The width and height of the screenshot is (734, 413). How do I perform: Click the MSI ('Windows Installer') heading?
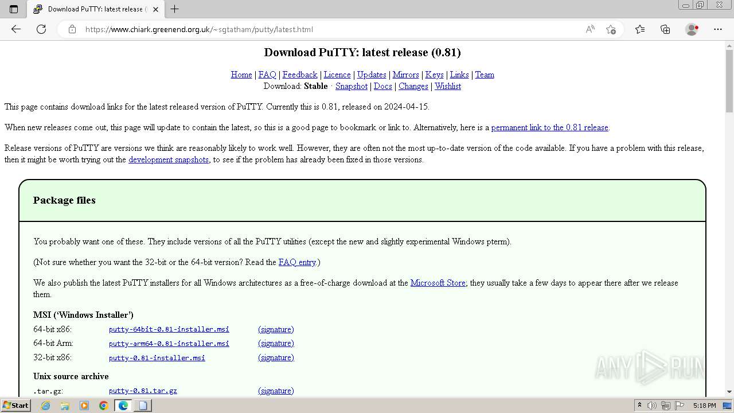83,315
